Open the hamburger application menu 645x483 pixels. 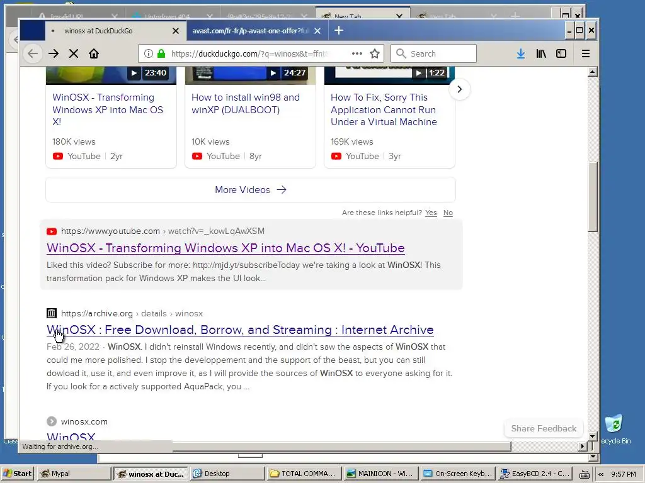pos(586,53)
